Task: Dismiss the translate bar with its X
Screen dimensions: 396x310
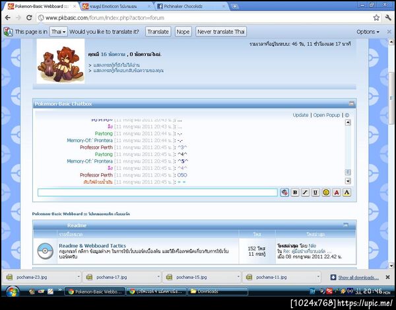Action: coord(389,32)
